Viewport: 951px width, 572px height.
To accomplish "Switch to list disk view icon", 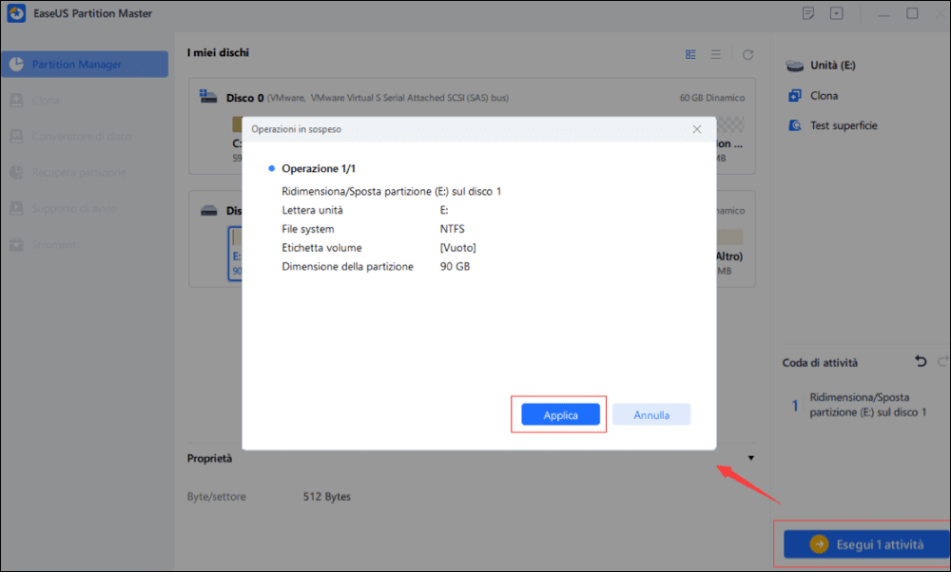I will tap(716, 54).
